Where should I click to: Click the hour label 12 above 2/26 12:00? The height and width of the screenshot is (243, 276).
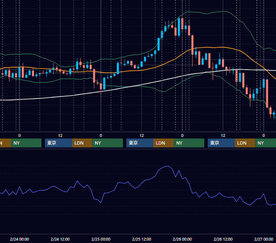pyautogui.click(x=223, y=136)
